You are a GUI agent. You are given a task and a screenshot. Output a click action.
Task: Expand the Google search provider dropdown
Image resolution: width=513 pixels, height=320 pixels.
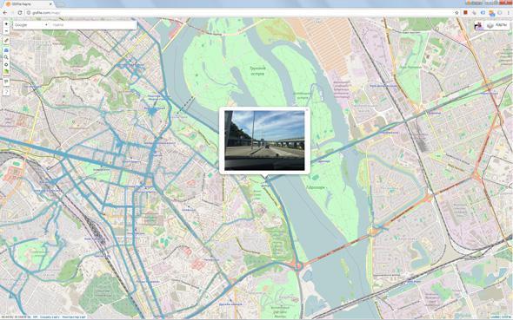[31, 25]
